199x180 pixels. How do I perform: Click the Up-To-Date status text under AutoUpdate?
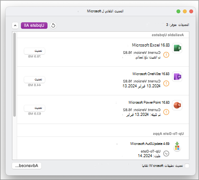(150, 151)
